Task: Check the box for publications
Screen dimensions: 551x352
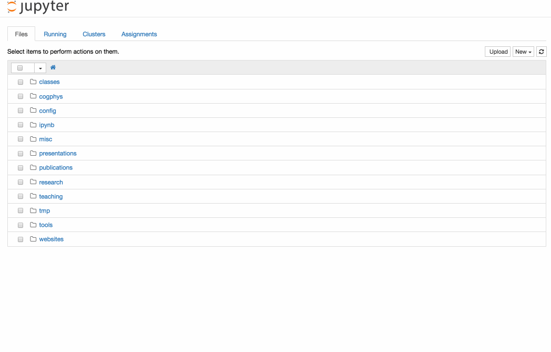Action: pos(20,167)
